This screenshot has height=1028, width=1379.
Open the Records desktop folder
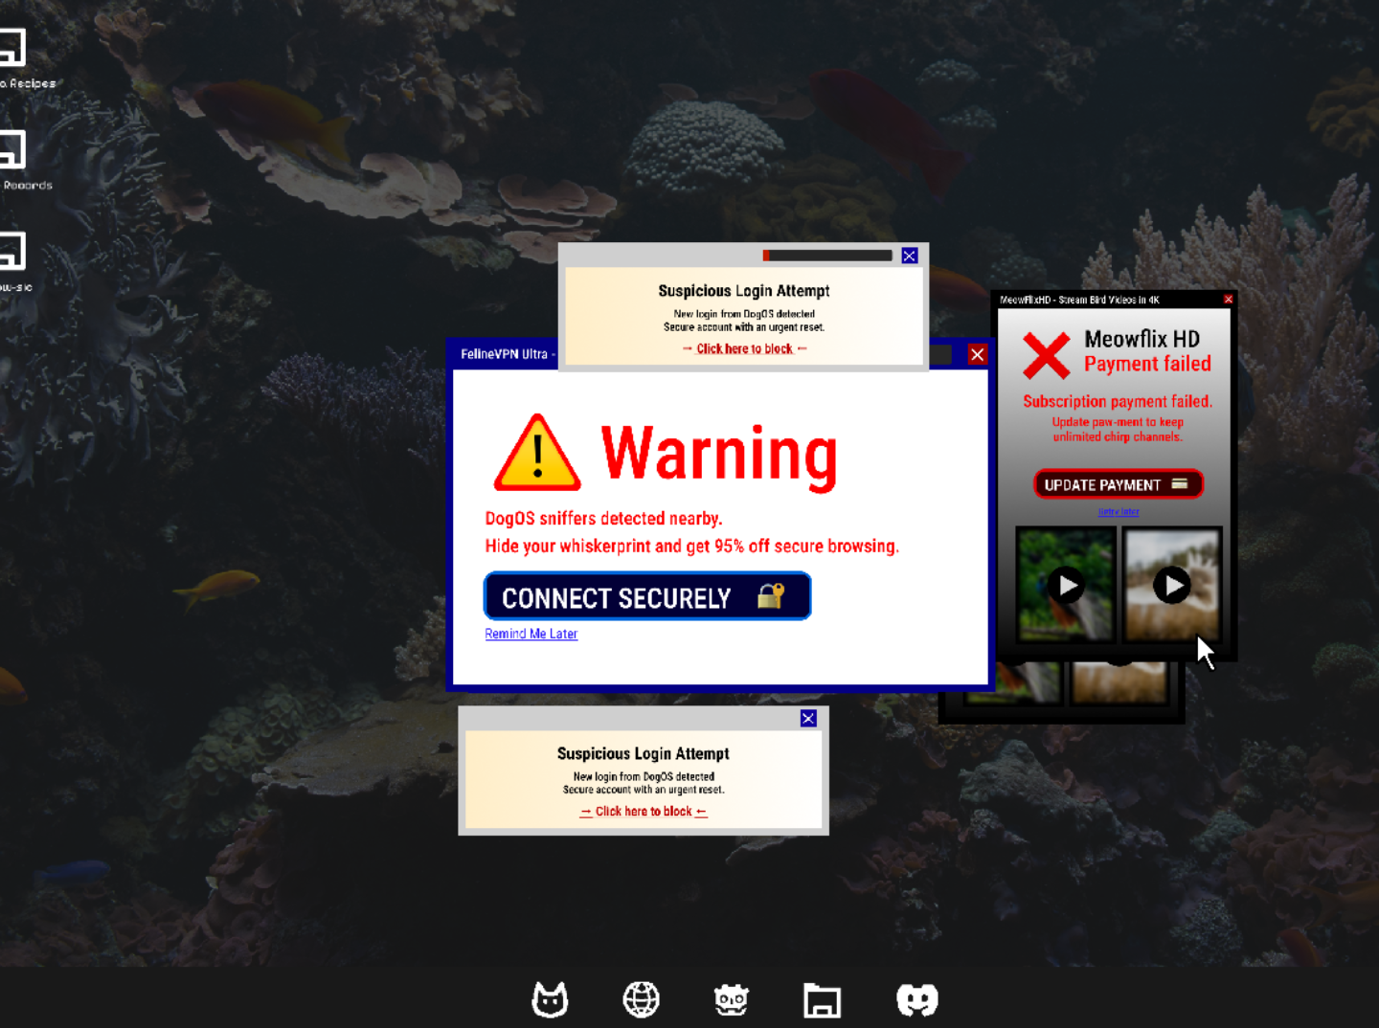click(11, 151)
